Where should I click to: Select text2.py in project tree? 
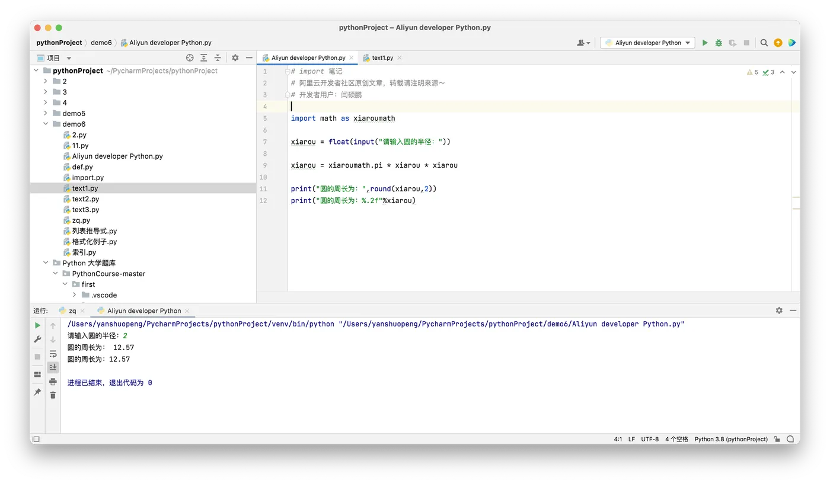click(85, 198)
